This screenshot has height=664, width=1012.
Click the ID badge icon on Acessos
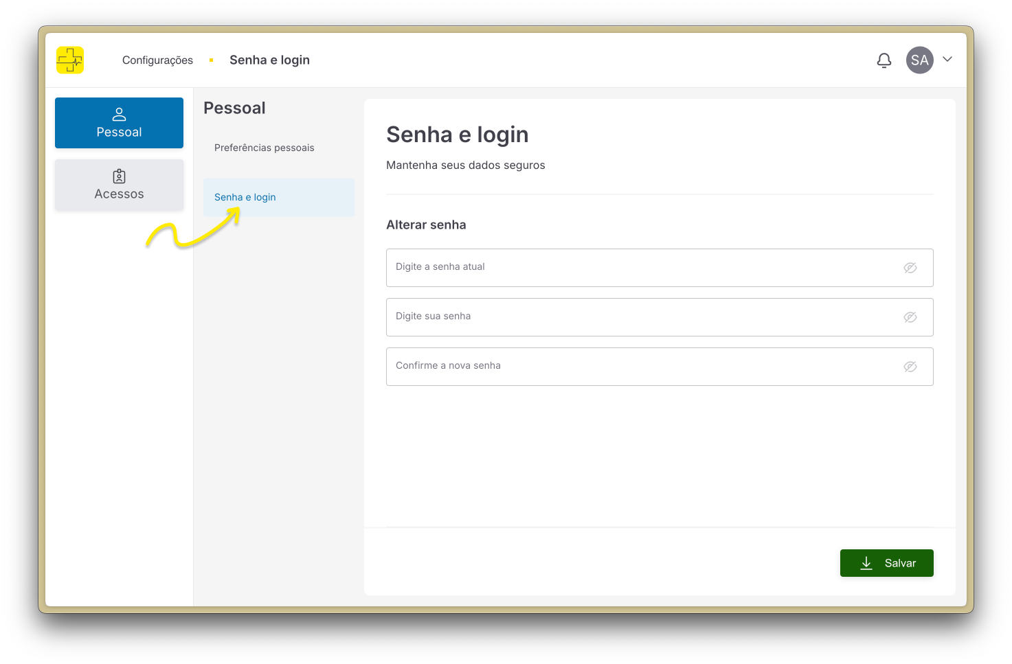tap(119, 176)
